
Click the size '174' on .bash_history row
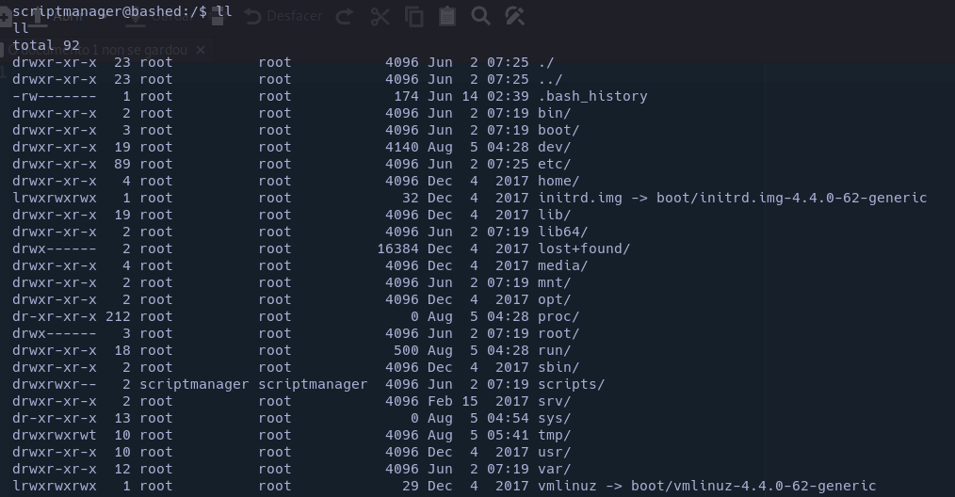pos(406,96)
